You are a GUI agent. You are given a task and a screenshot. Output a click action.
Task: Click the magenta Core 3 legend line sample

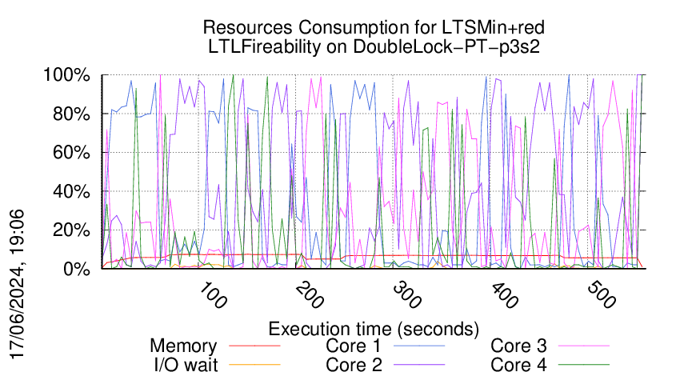[x=584, y=346]
